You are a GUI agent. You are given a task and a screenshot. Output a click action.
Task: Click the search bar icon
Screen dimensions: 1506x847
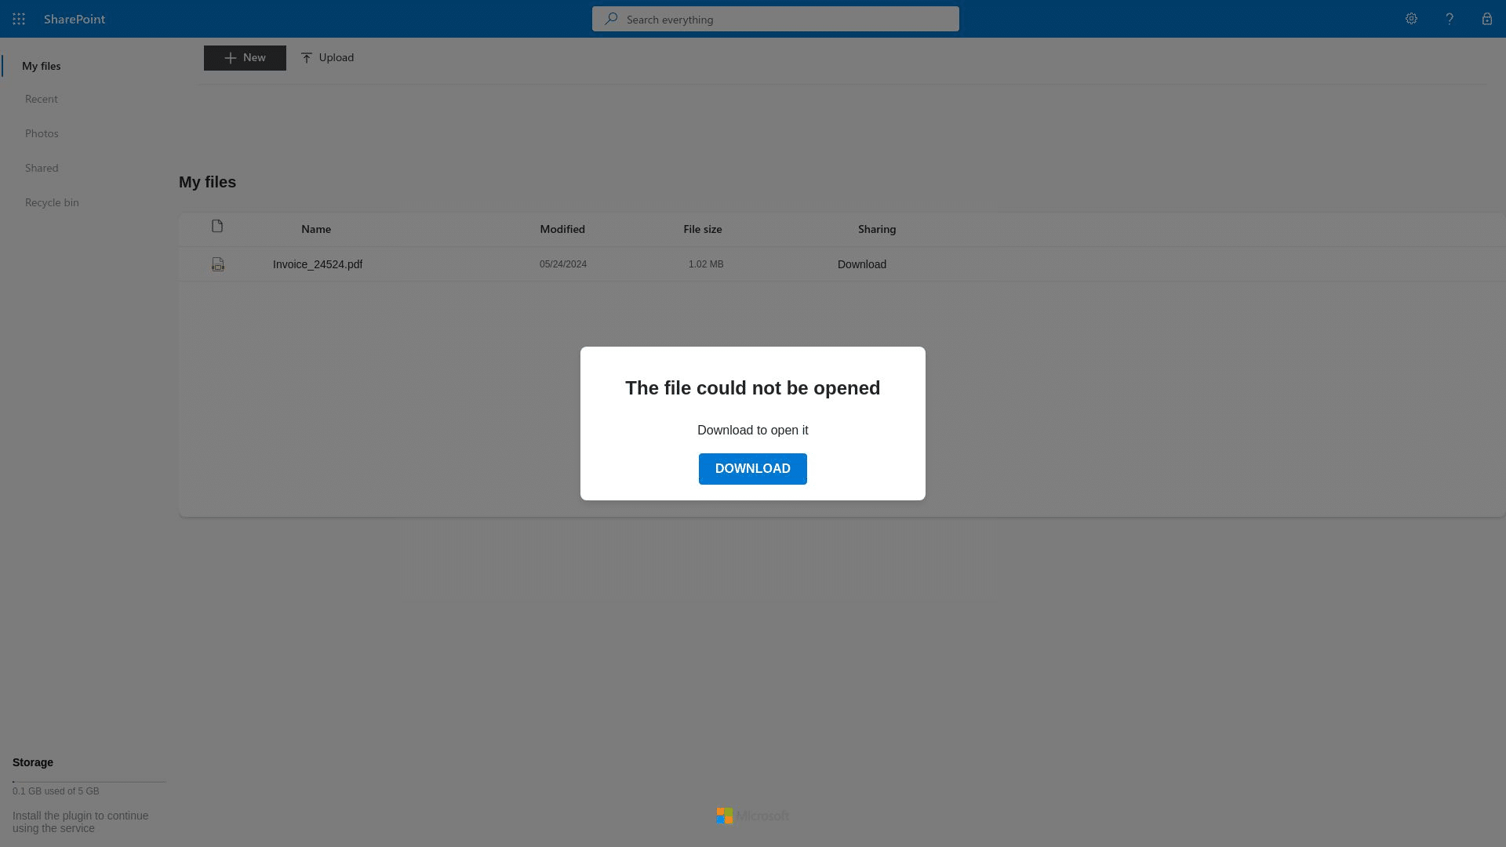(611, 19)
